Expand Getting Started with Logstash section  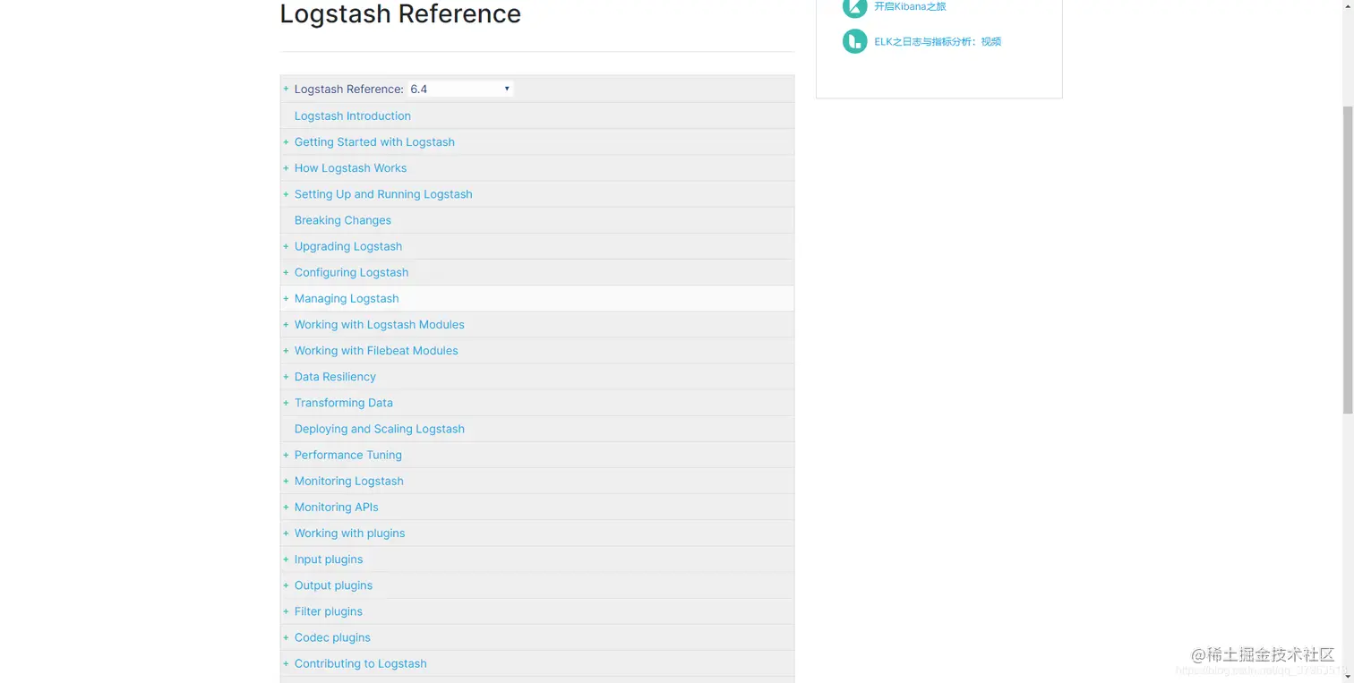[x=286, y=141]
